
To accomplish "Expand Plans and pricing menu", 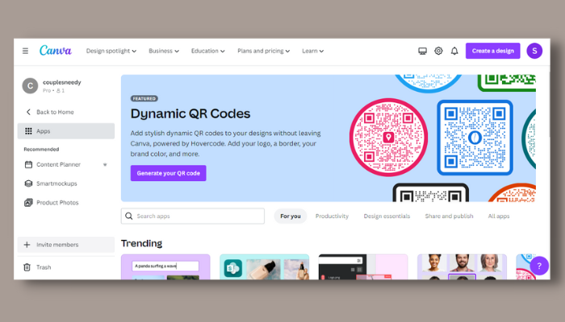I will [263, 51].
